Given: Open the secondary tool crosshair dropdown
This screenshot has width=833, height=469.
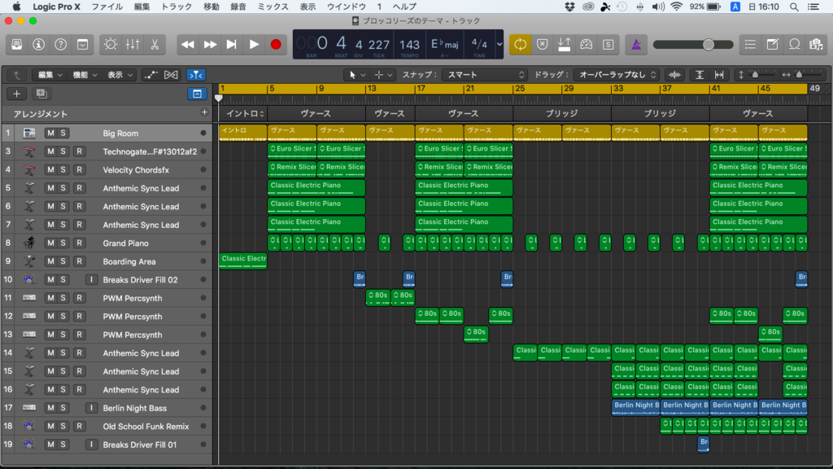Looking at the screenshot, I should (x=383, y=75).
